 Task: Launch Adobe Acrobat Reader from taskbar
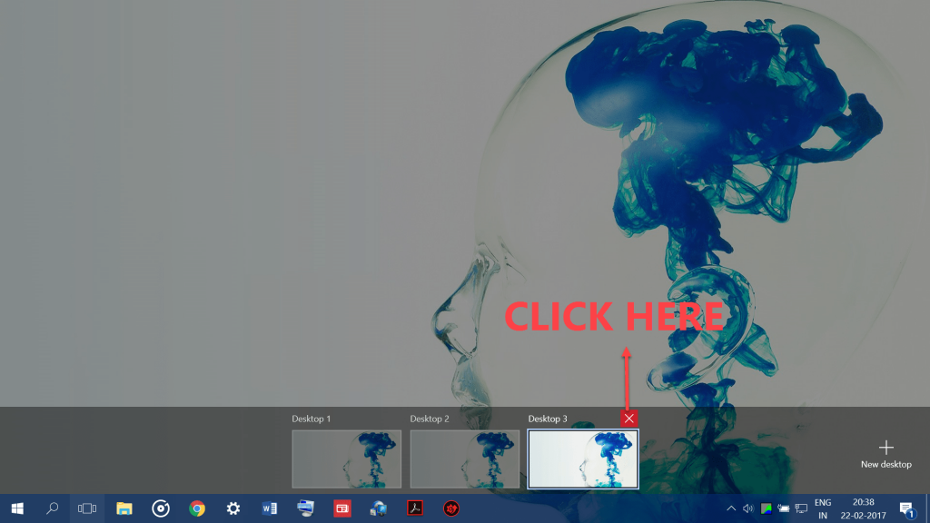tap(414, 508)
